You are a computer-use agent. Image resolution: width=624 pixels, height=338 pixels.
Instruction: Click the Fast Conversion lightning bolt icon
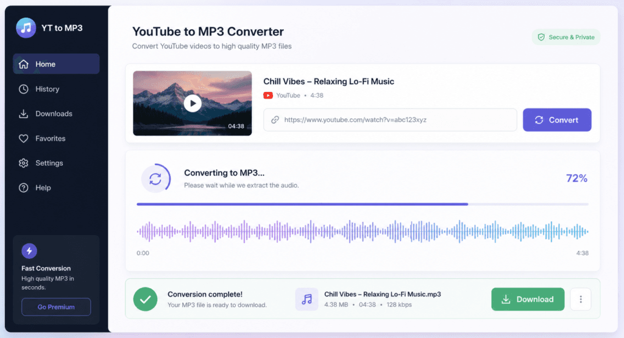coord(29,251)
